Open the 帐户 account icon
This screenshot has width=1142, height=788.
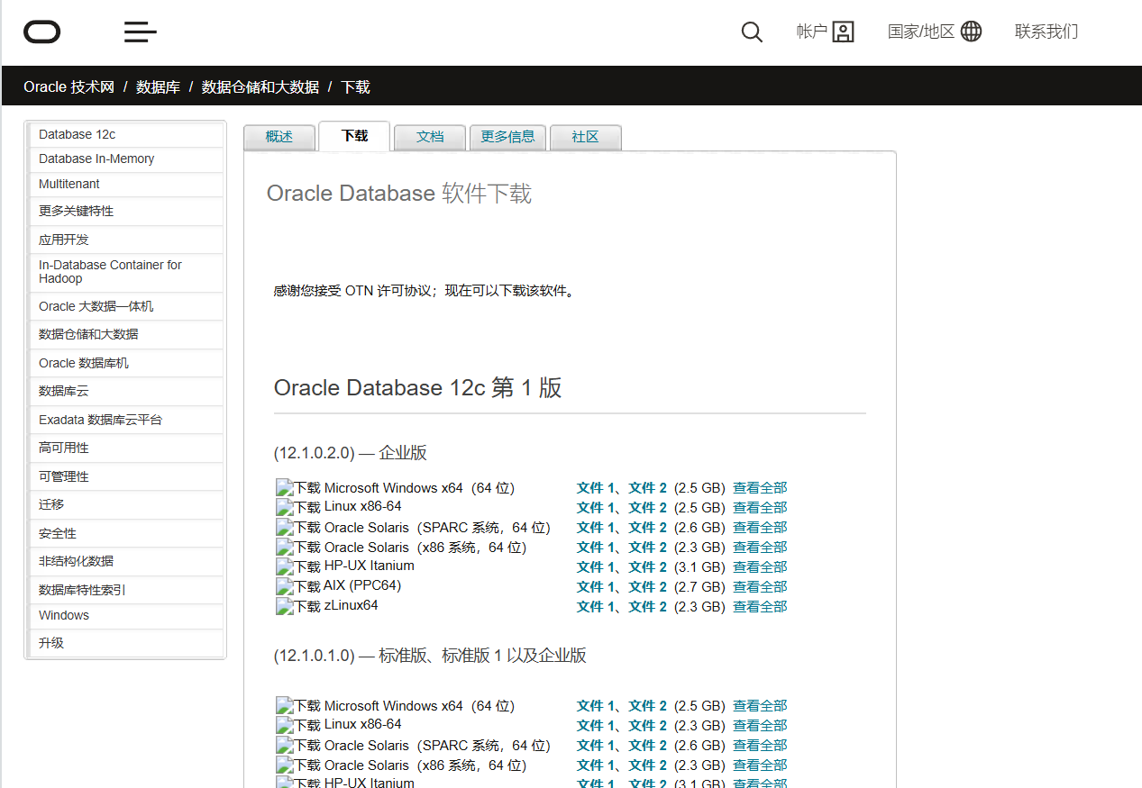click(x=843, y=32)
